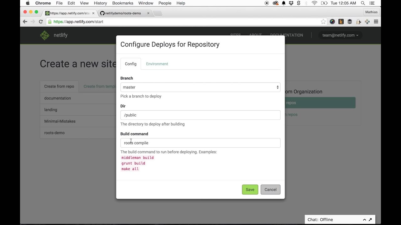Click in the Dir input field
401x225 pixels.
click(200, 115)
